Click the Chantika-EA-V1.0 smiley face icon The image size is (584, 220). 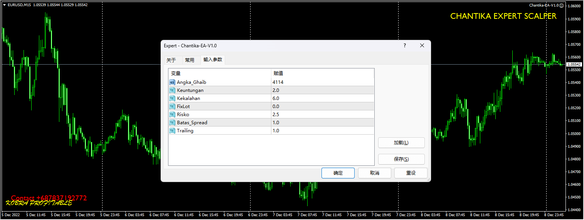click(561, 5)
